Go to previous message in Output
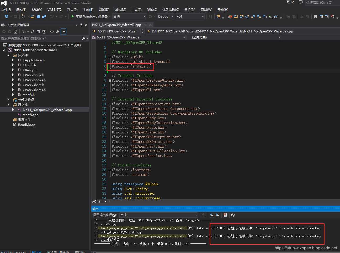This screenshot has height=253, width=340. point(212,215)
